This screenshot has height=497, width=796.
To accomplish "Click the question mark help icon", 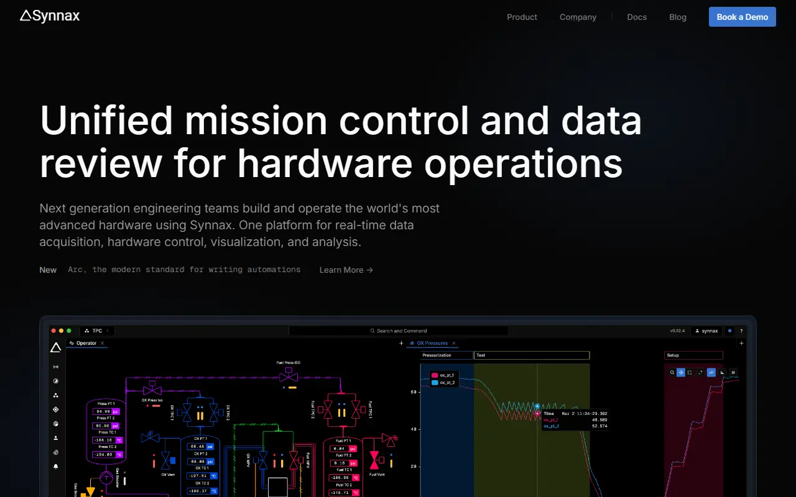I will [x=741, y=331].
